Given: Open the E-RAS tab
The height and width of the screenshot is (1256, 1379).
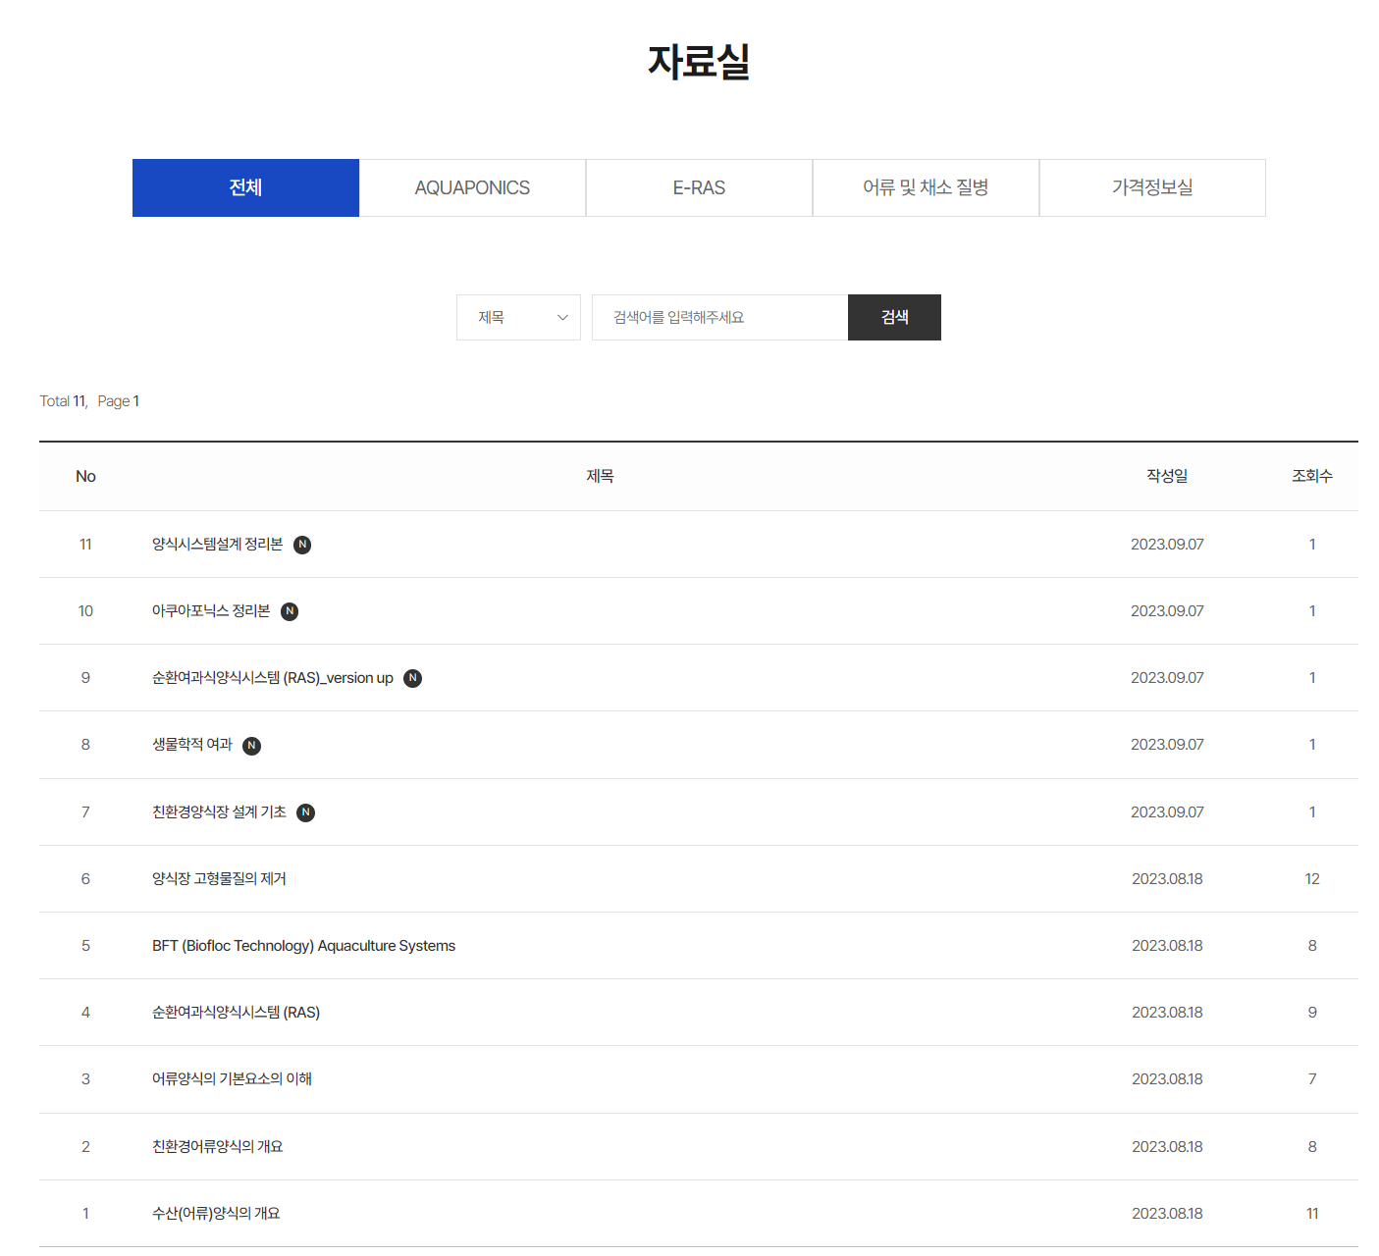Looking at the screenshot, I should (699, 187).
